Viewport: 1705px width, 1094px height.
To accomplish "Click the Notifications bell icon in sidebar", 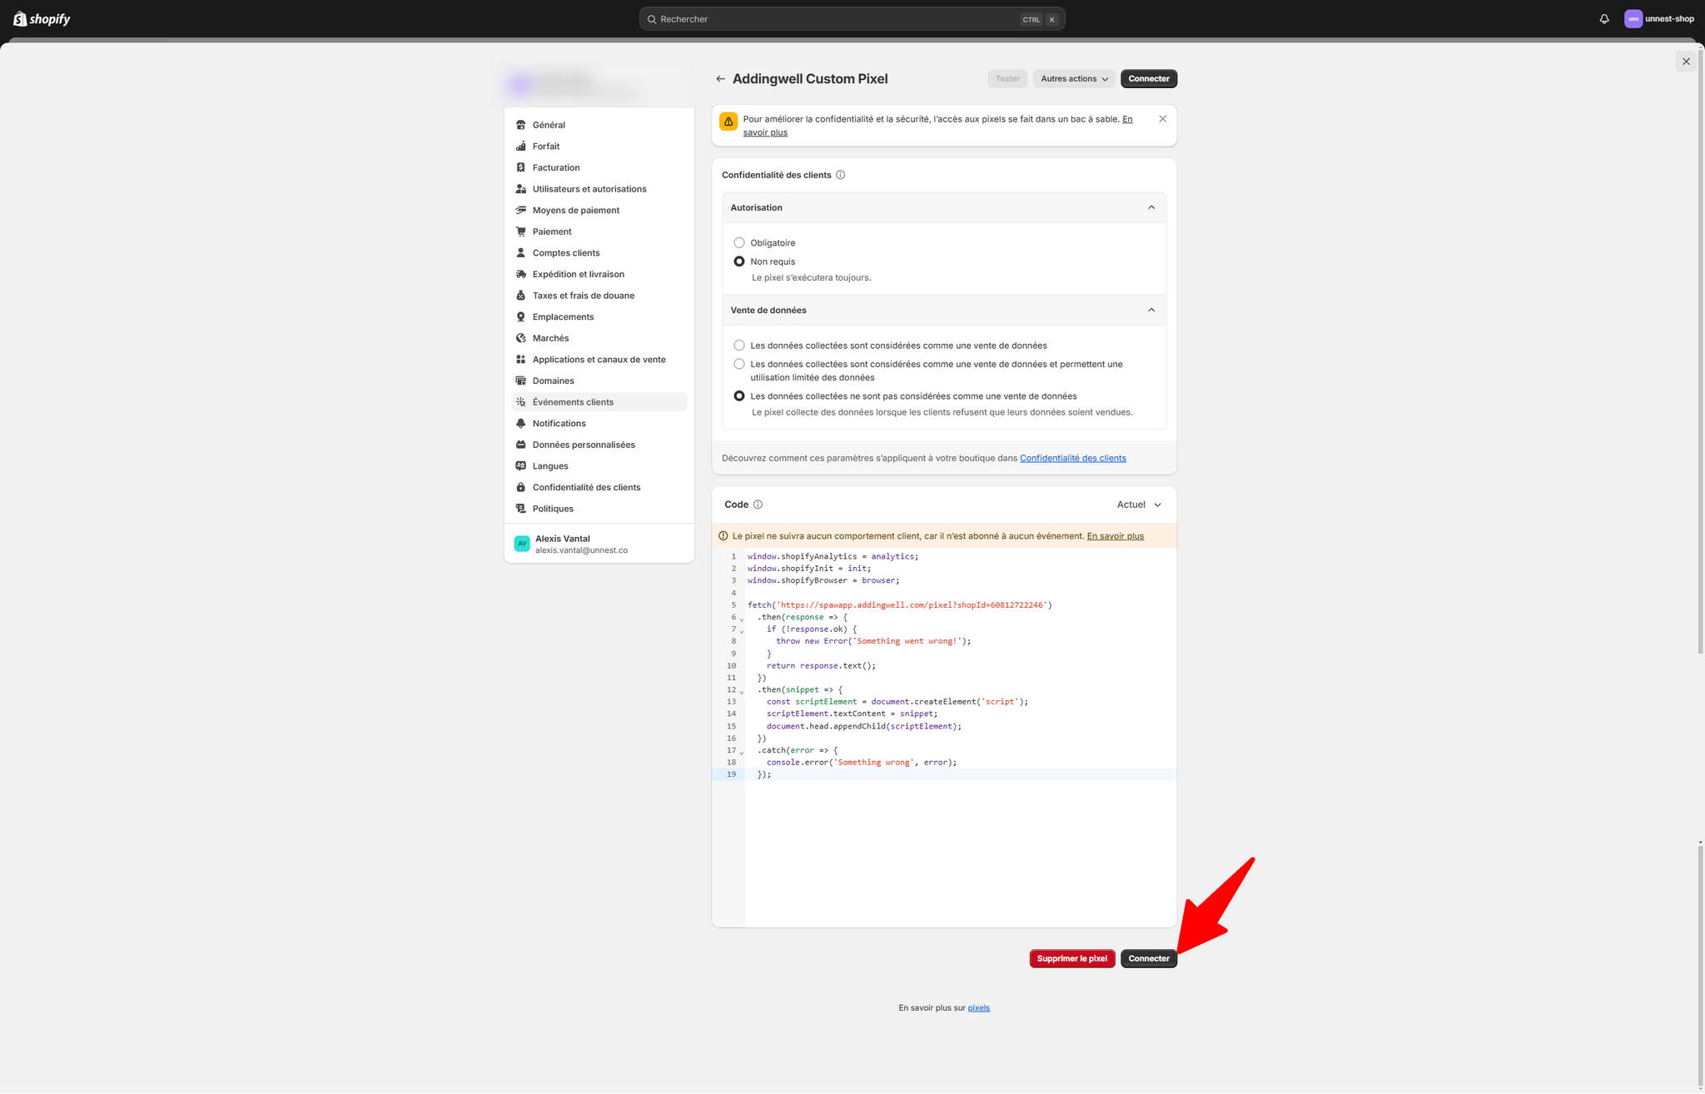I will 521,424.
